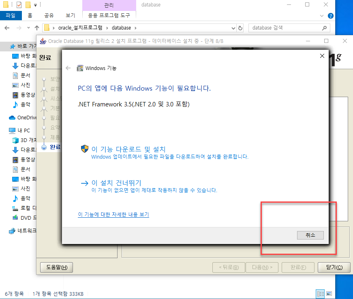
Task: Expand the ribbon using the chevron near help
Action: pyautogui.click(x=322, y=16)
